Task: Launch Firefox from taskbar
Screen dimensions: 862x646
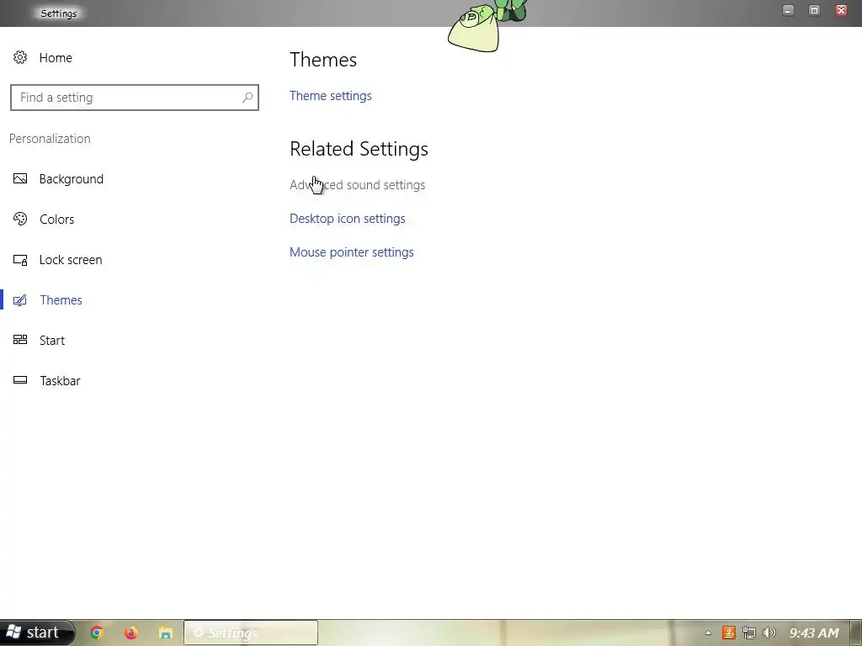Action: (x=130, y=633)
